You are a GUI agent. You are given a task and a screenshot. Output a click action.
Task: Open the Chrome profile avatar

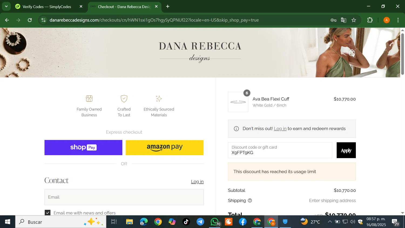[387, 20]
